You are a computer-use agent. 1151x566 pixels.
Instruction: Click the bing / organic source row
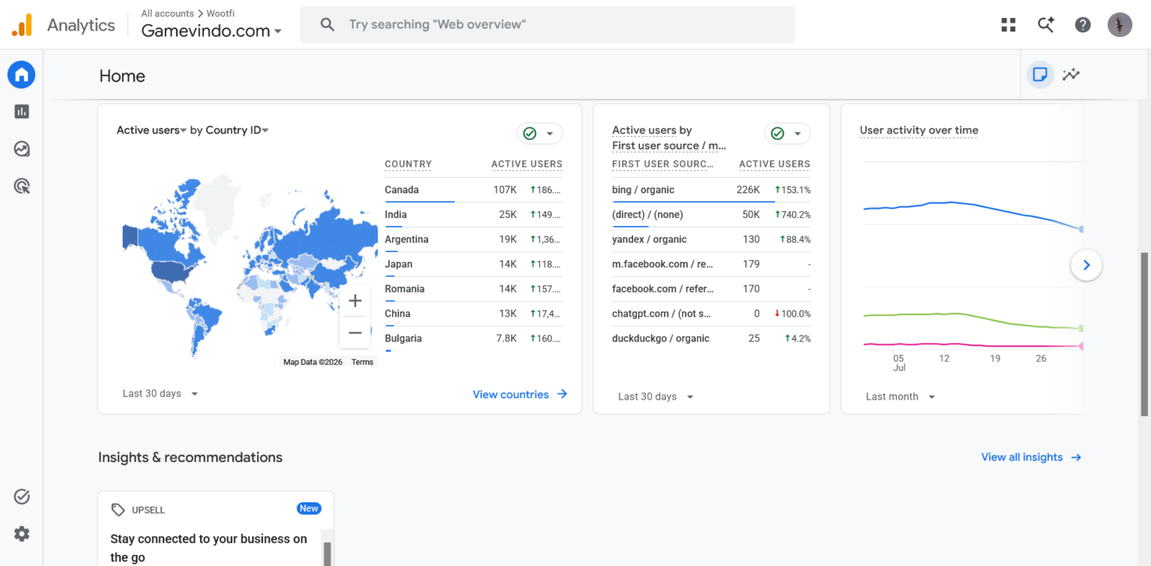[711, 190]
